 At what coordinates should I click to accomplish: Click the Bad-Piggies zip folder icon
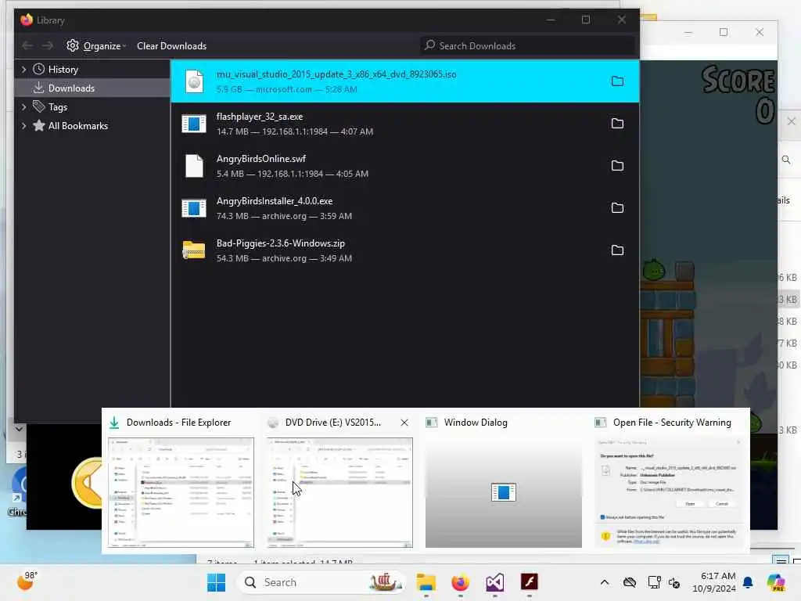point(194,250)
